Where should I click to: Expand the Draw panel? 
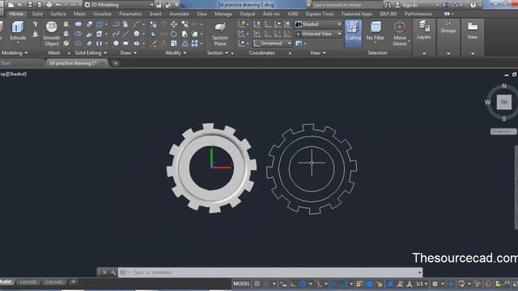128,53
